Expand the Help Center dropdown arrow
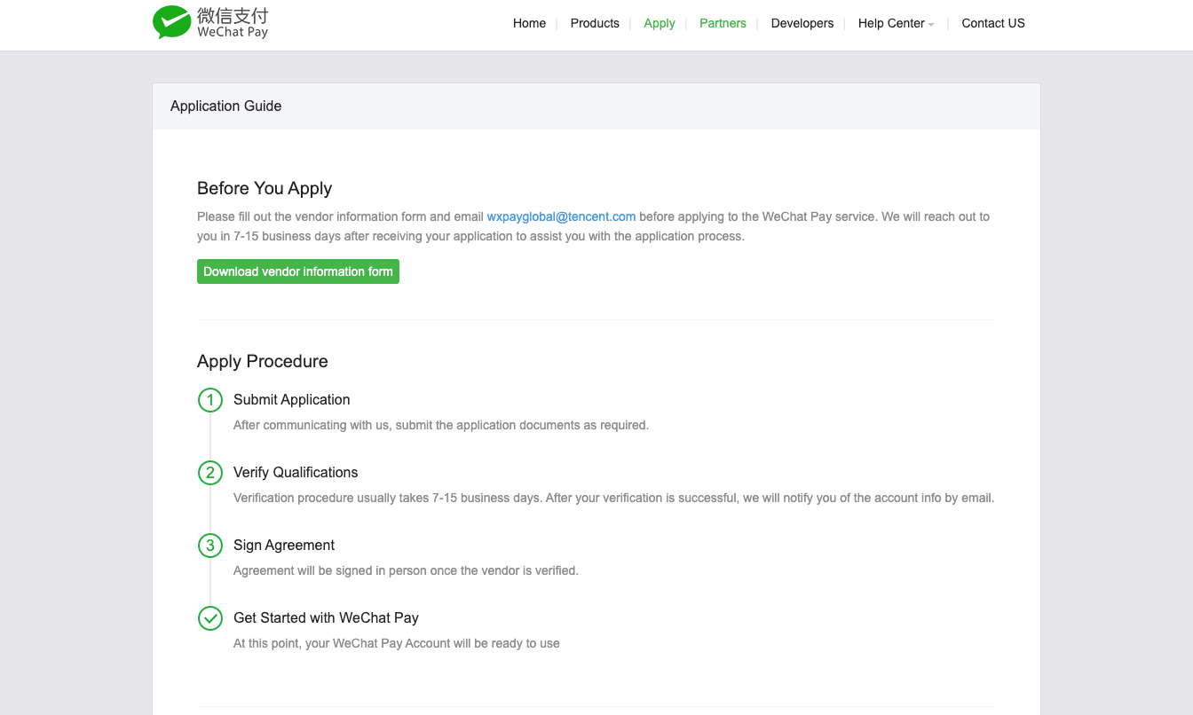The height and width of the screenshot is (715, 1193). (x=931, y=25)
